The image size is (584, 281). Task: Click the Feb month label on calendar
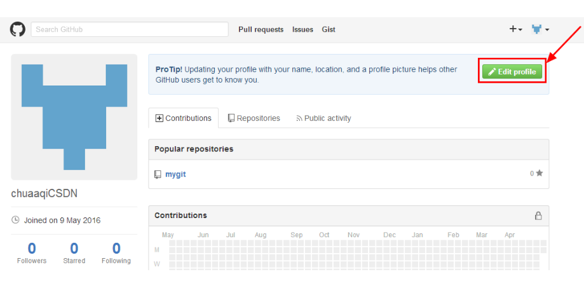(453, 235)
